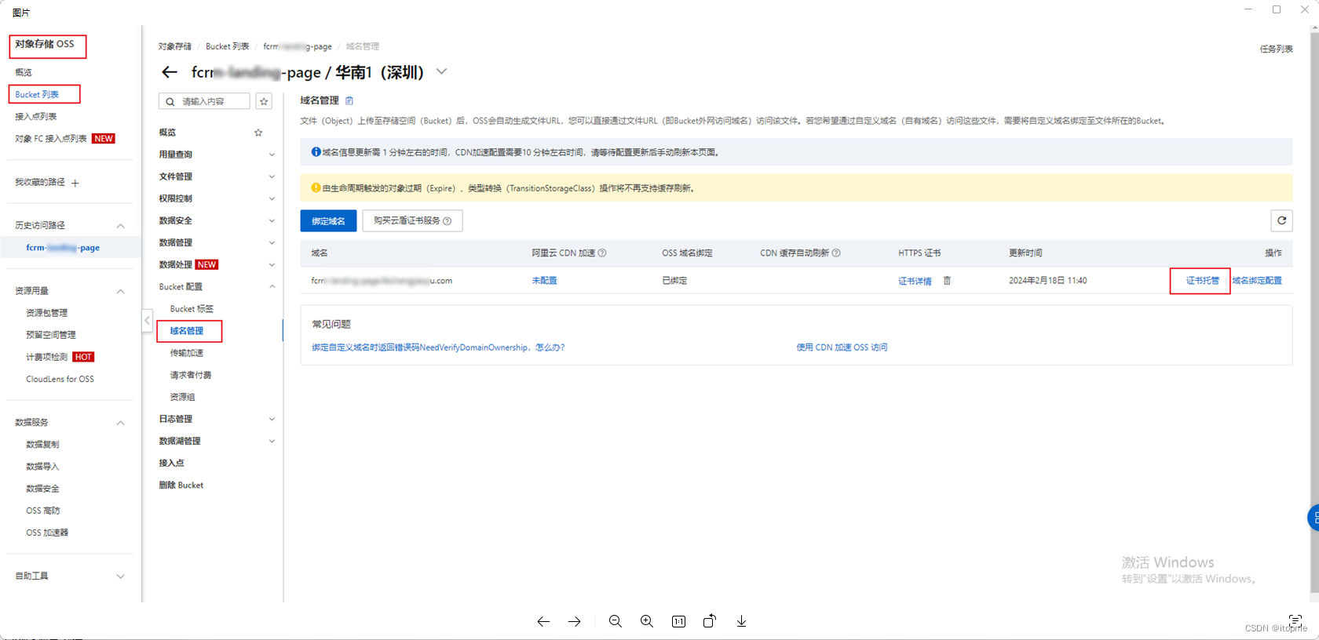Click the 请输入内容 search field

pos(204,101)
